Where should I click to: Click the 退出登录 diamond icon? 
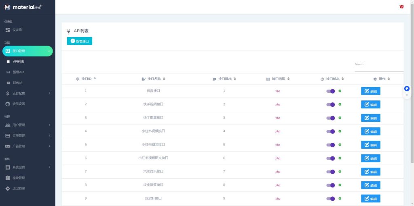pyautogui.click(x=8, y=188)
